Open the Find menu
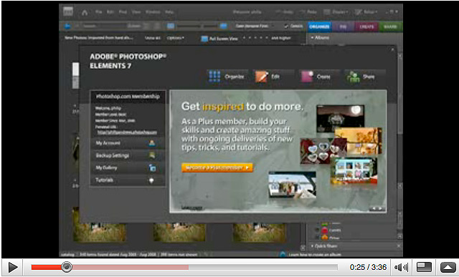Image resolution: width=459 pixels, height=277 pixels. tap(123, 12)
